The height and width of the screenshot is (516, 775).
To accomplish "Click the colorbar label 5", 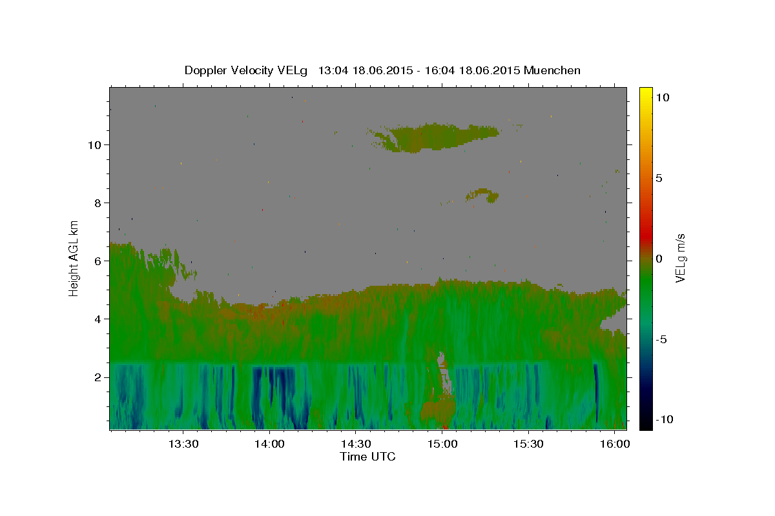I will [x=659, y=178].
